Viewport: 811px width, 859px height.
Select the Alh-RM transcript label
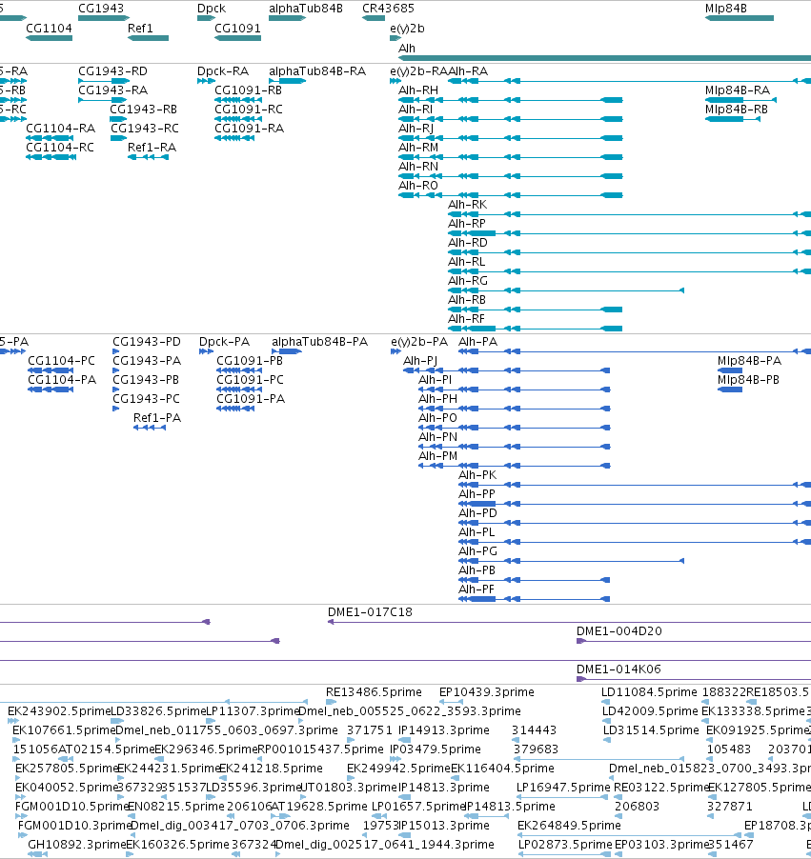tap(417, 148)
